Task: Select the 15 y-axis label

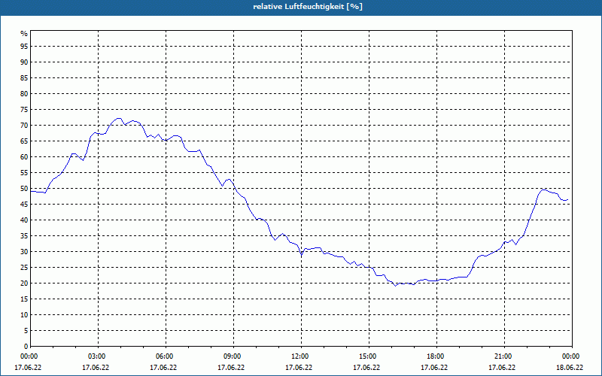Action: click(x=24, y=299)
